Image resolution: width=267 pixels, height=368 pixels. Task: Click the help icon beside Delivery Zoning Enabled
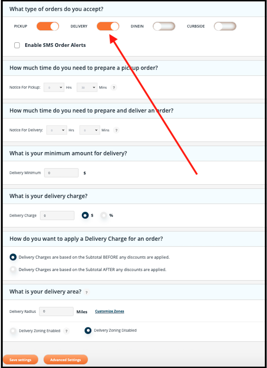tap(66, 331)
